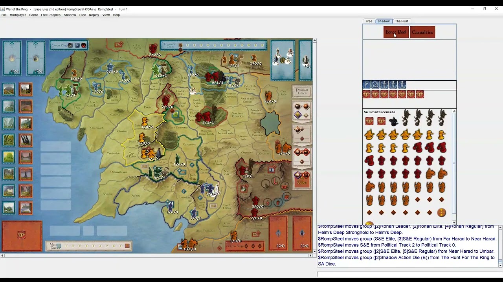Click the second blue Free Peoples card deck
The height and width of the screenshot is (282, 503).
click(x=36, y=58)
